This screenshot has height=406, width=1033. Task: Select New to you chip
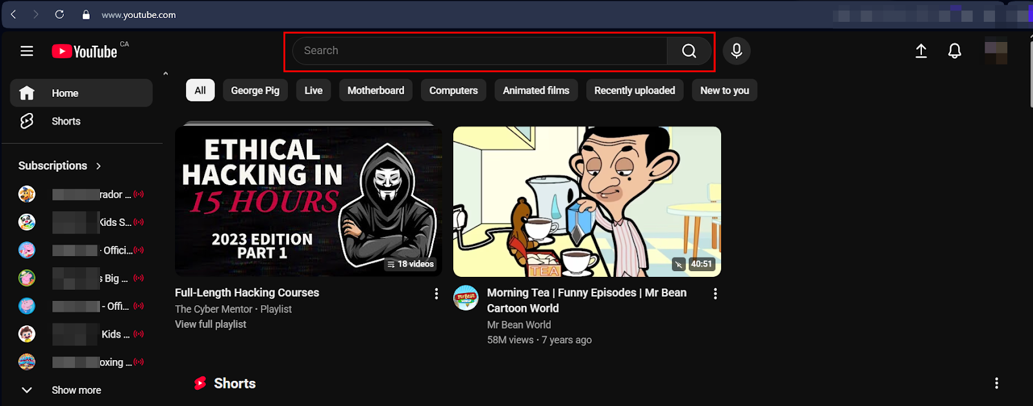tap(724, 90)
